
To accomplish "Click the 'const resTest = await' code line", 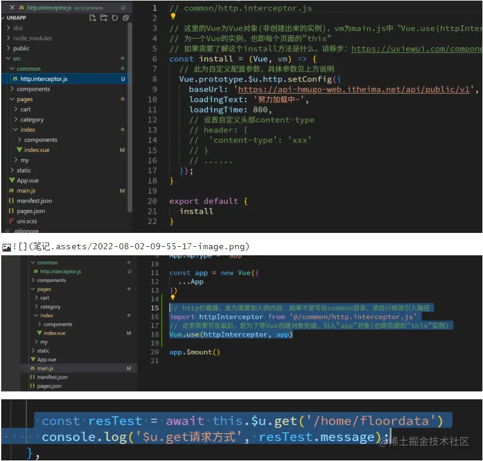I will [x=242, y=420].
